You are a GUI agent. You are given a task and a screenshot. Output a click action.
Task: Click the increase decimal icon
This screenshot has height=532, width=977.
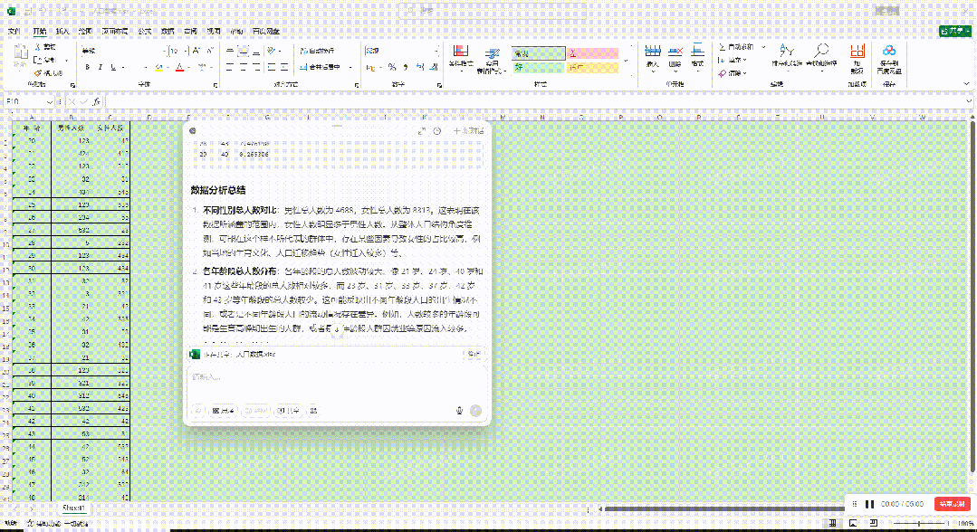[420, 67]
